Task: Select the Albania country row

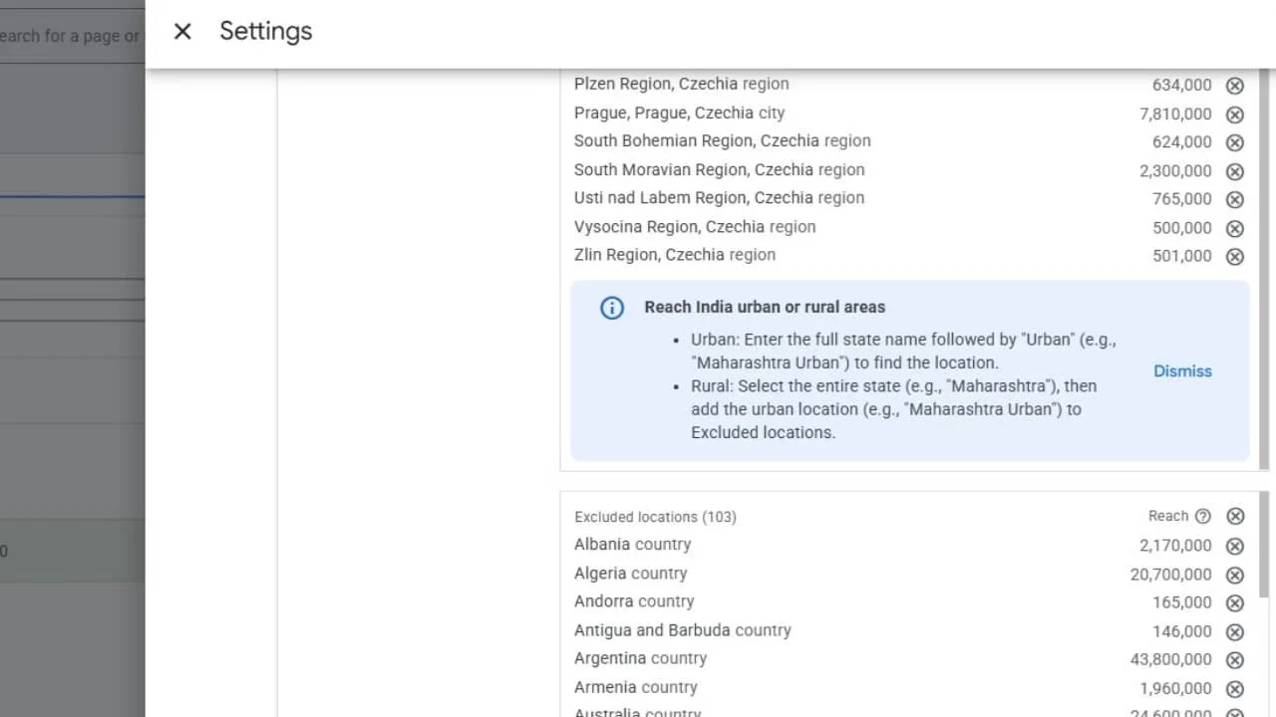Action: (x=909, y=545)
